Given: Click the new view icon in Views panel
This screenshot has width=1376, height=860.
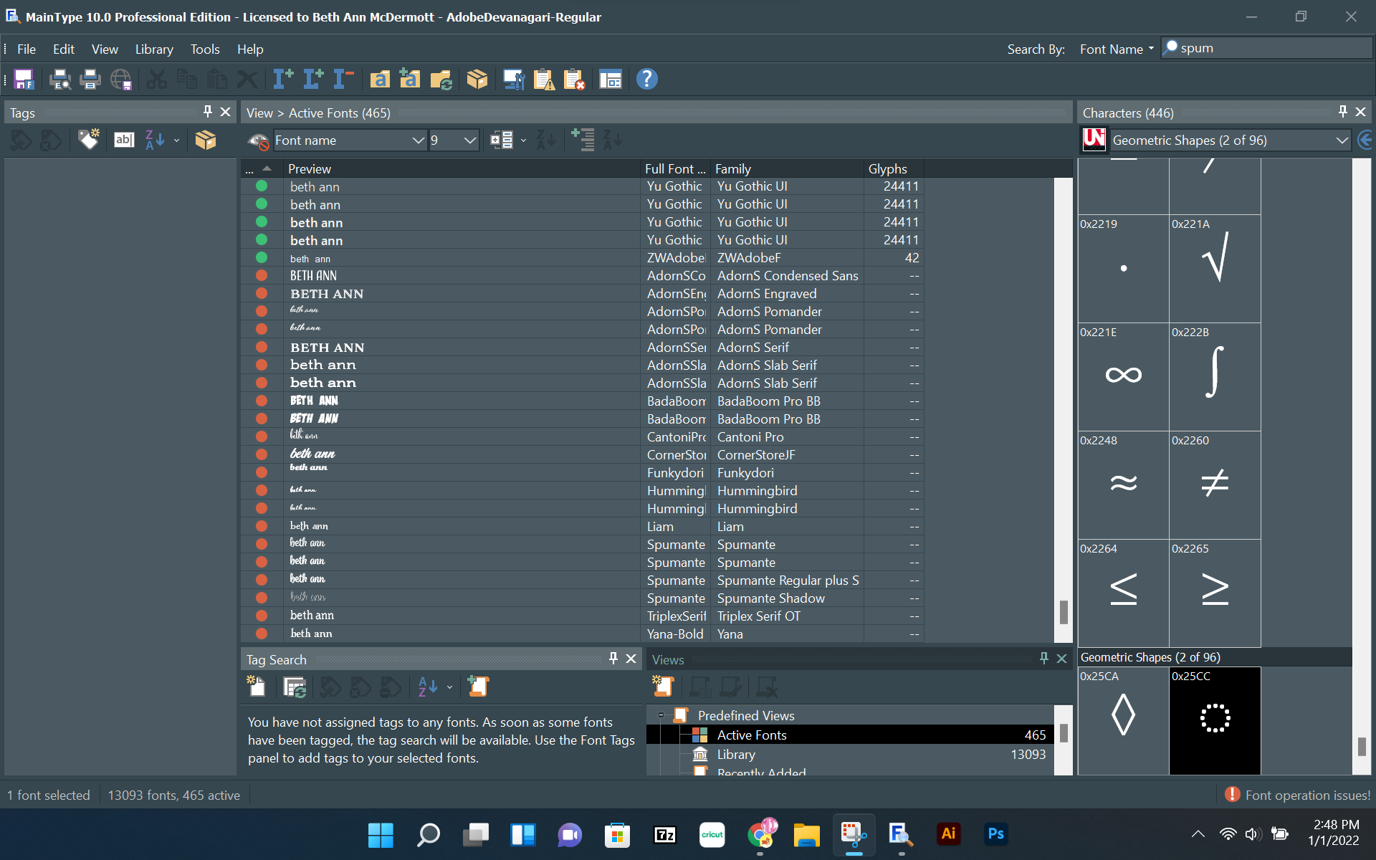Looking at the screenshot, I should (663, 687).
